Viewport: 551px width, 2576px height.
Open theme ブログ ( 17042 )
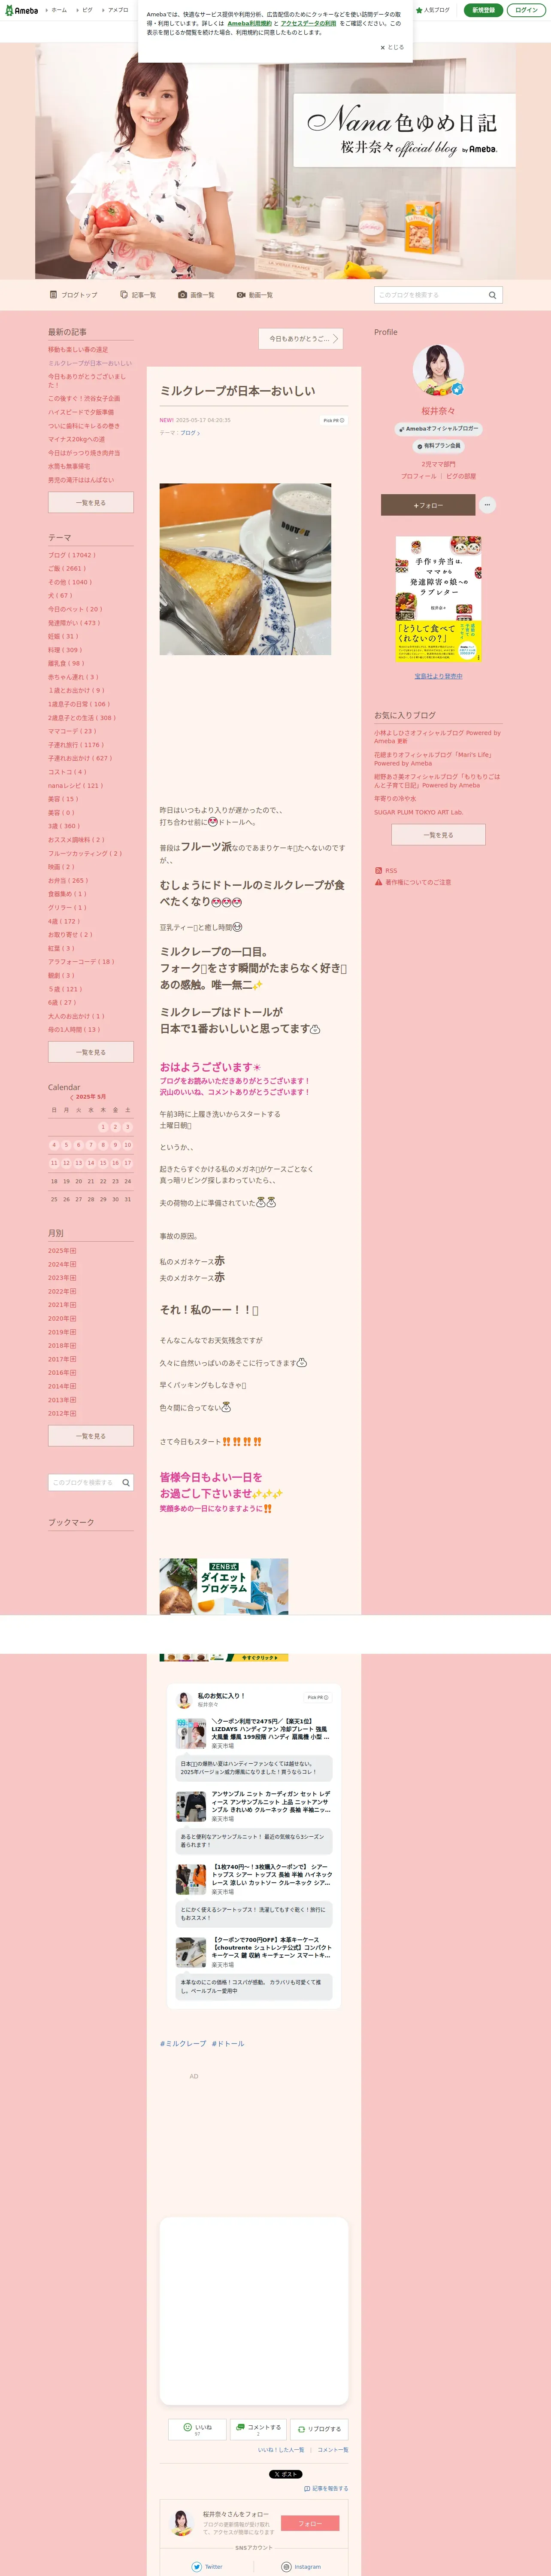(72, 555)
